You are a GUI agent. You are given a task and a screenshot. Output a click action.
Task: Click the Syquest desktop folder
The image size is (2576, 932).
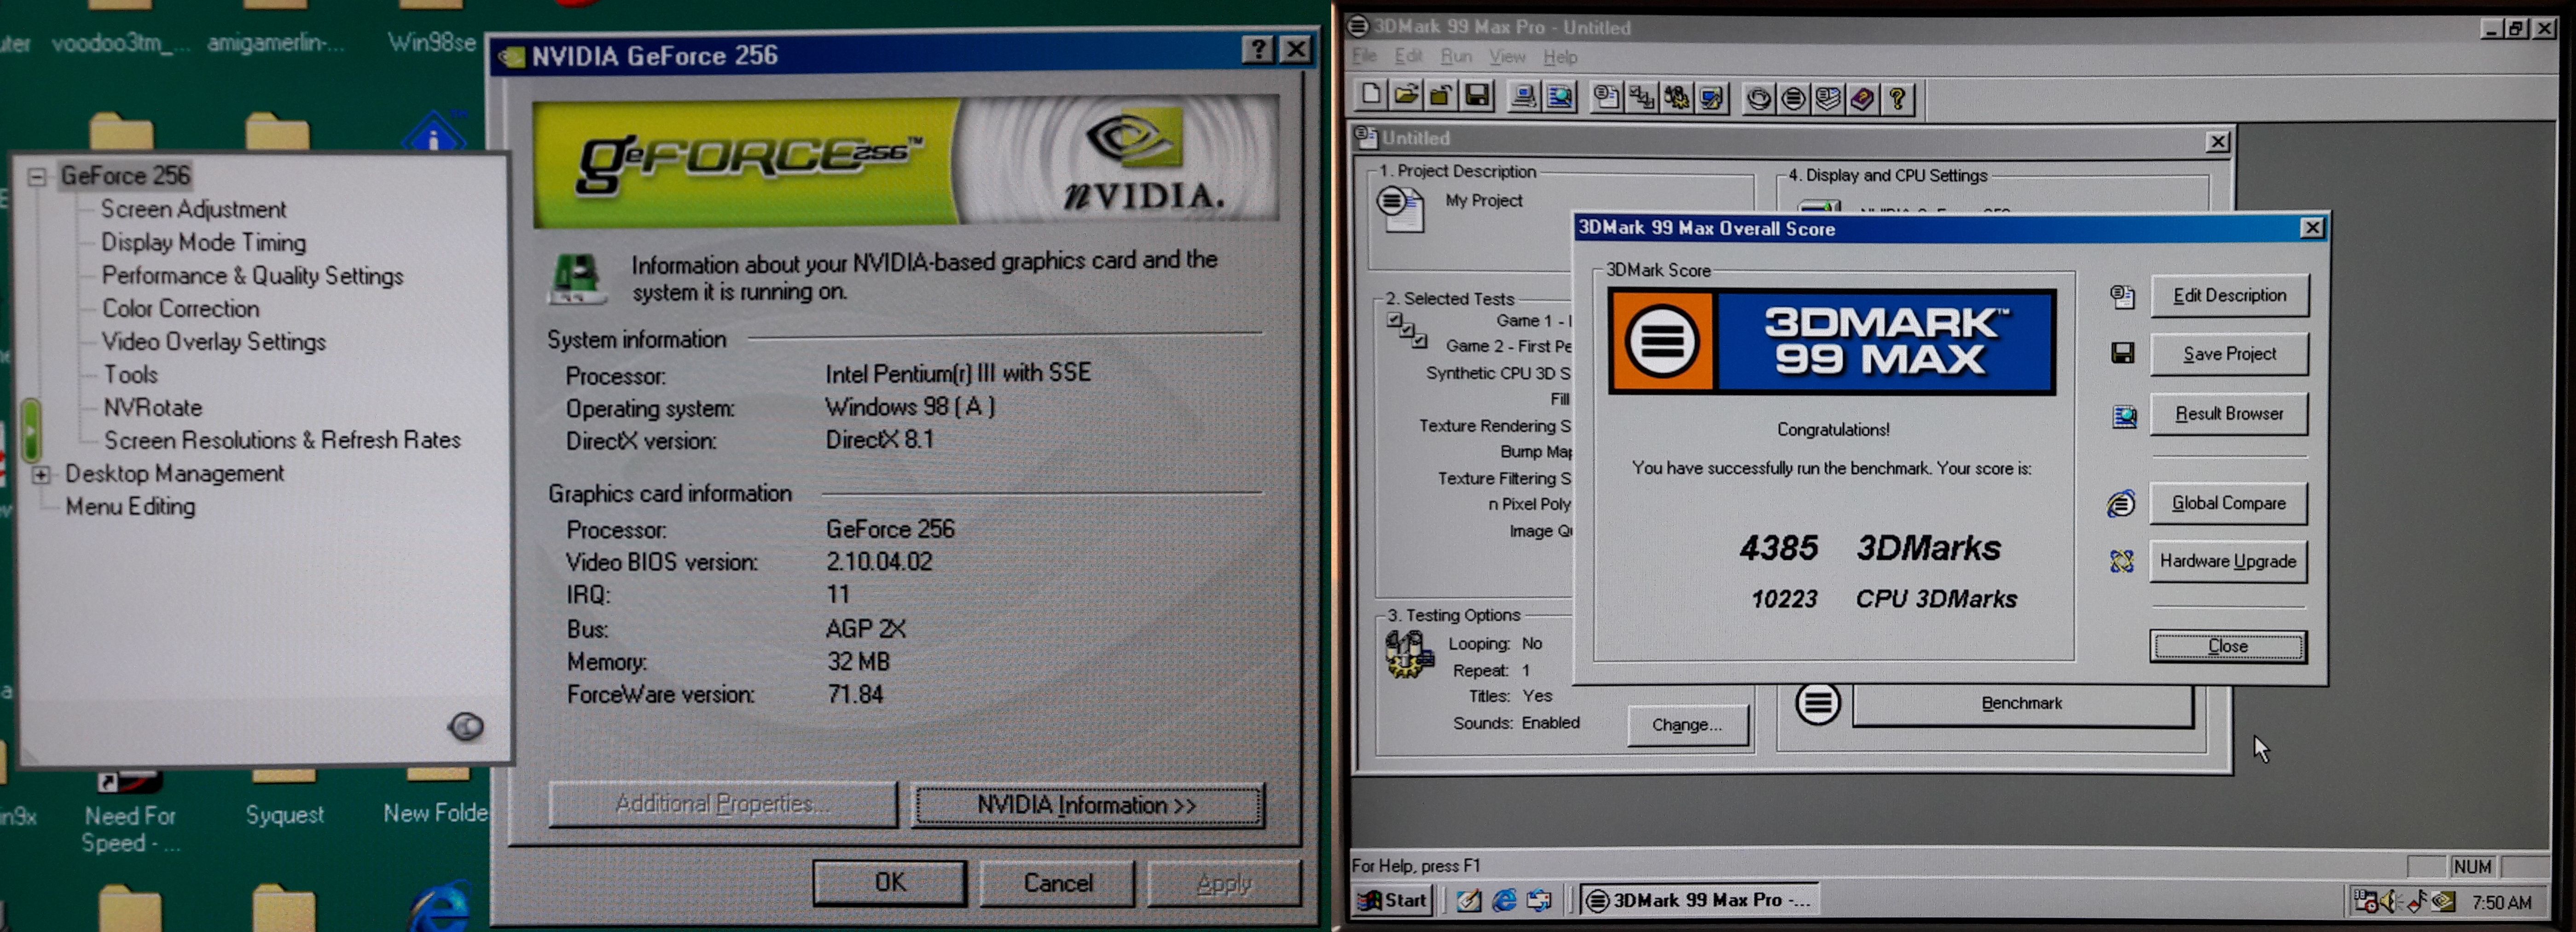[x=285, y=798]
